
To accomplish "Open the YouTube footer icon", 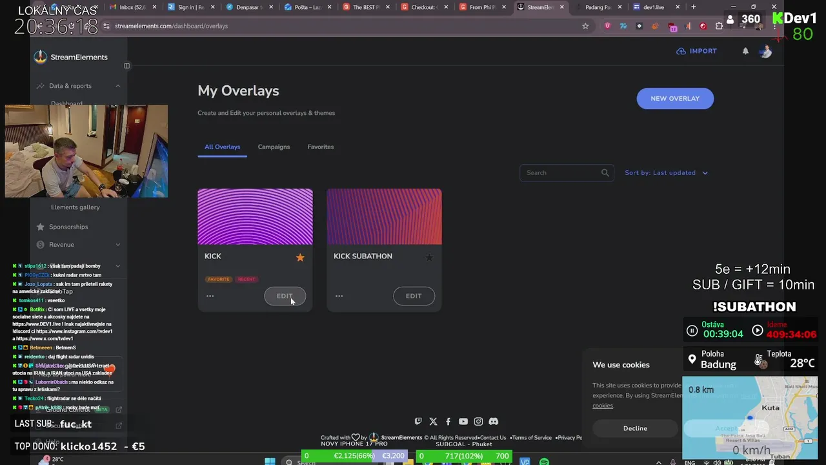I will [x=463, y=421].
